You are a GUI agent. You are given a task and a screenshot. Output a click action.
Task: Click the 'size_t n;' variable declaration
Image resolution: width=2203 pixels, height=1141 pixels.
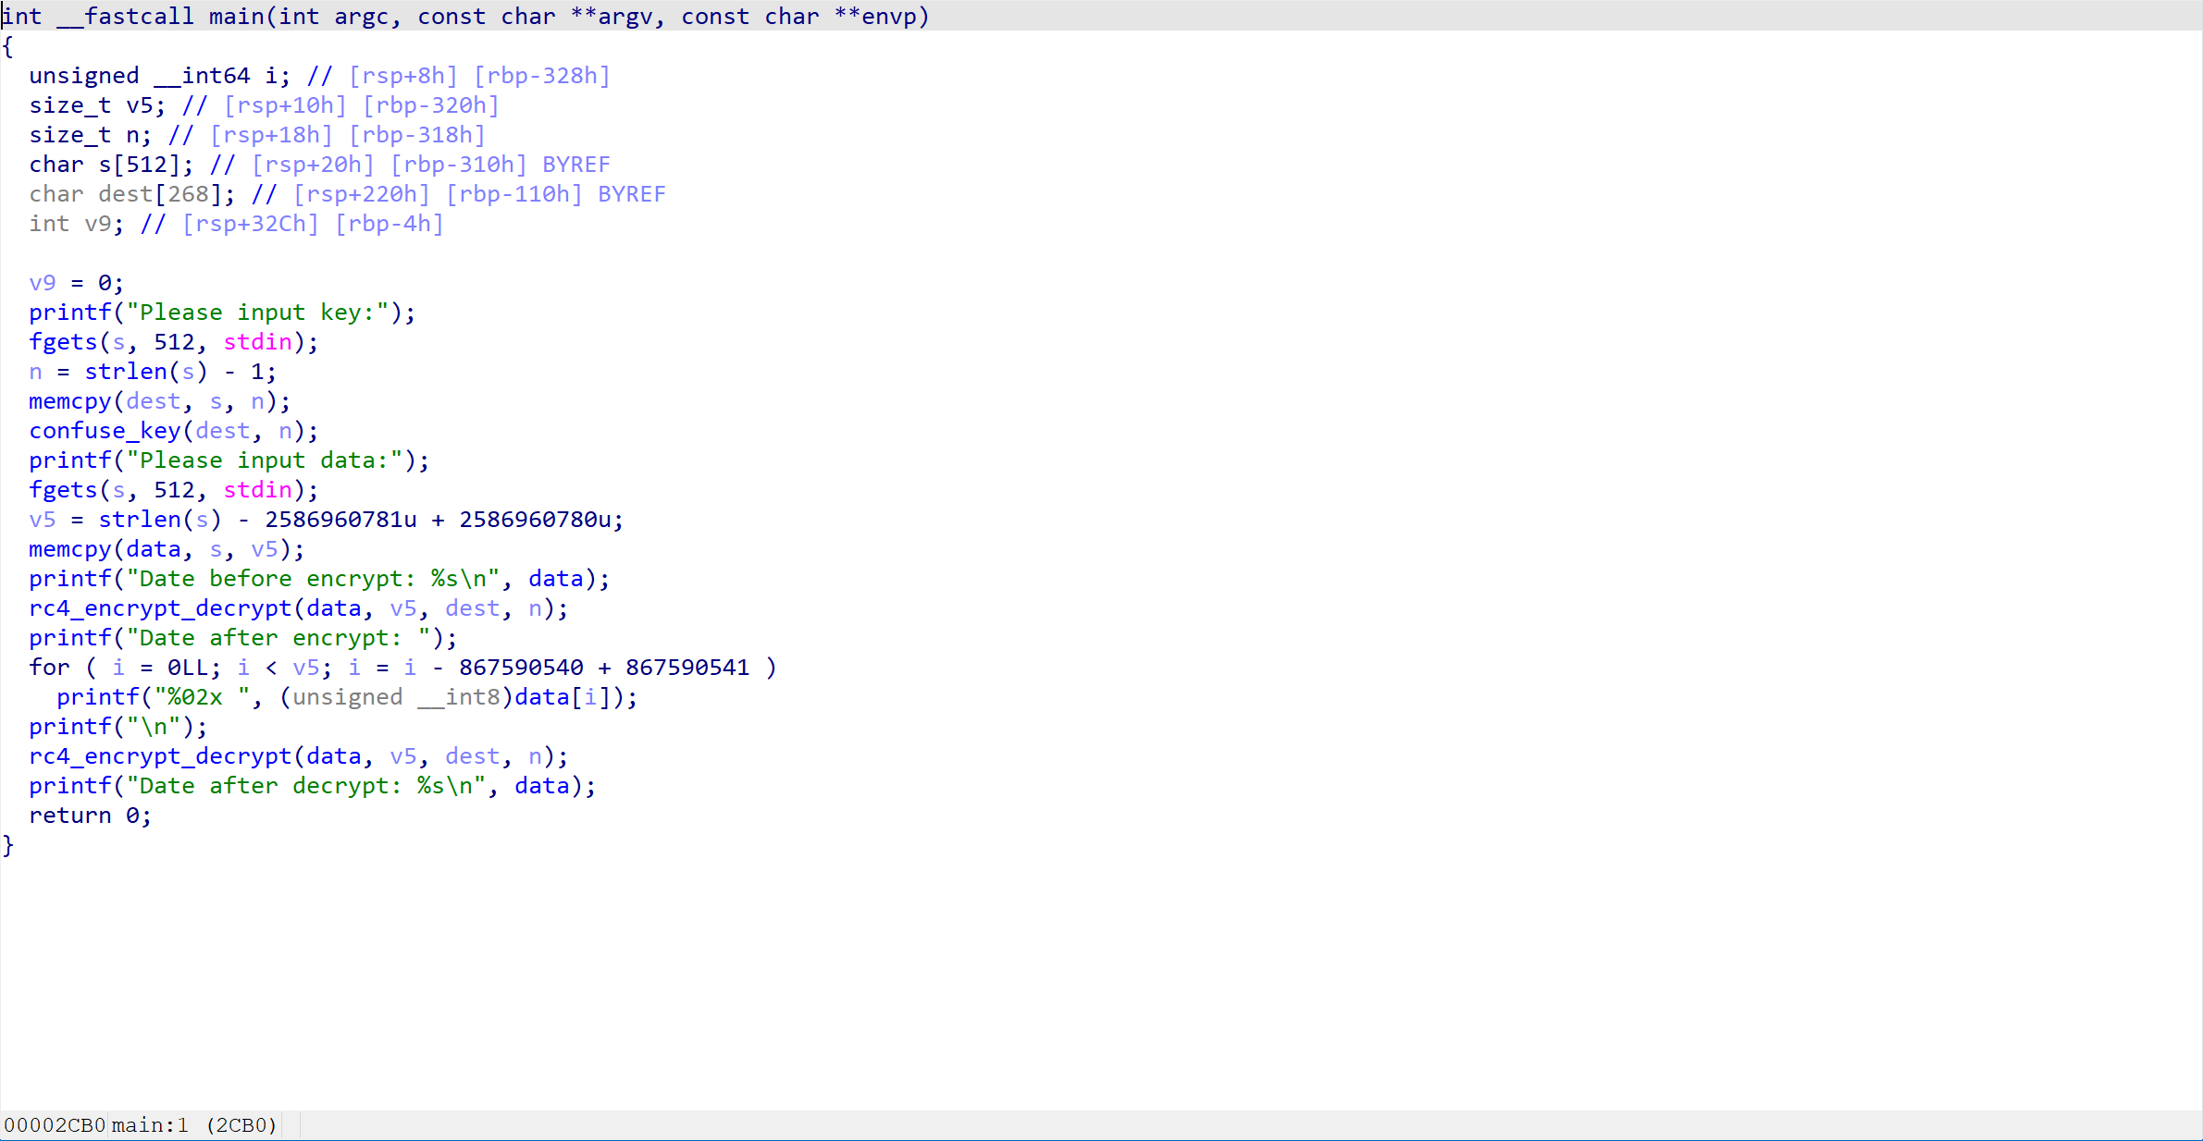(91, 135)
